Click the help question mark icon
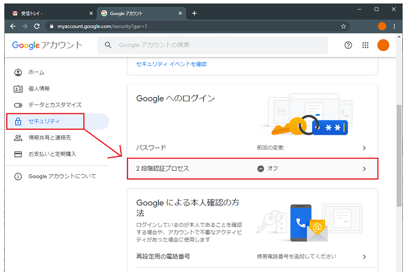 348,46
